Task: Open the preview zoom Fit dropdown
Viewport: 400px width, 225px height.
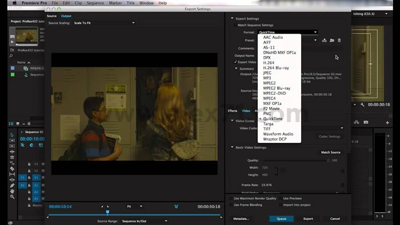Action: click(x=135, y=206)
